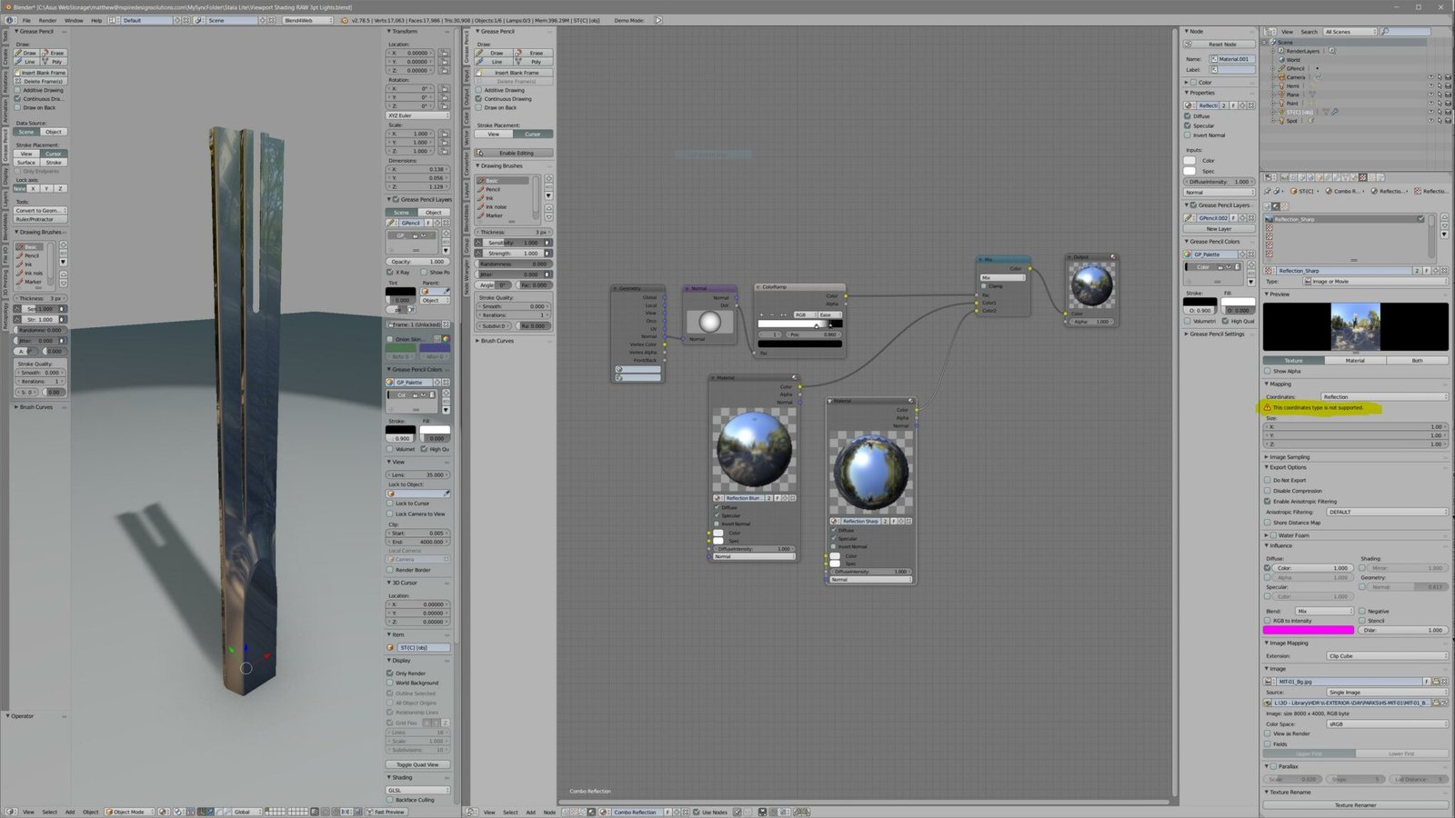Image resolution: width=1455 pixels, height=818 pixels.
Task: Click Enable Editing in node editor panel
Action: click(514, 153)
